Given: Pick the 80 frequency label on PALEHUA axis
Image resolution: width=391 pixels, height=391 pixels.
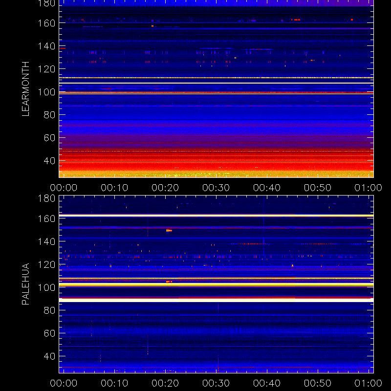Looking at the screenshot, I should [49, 310].
